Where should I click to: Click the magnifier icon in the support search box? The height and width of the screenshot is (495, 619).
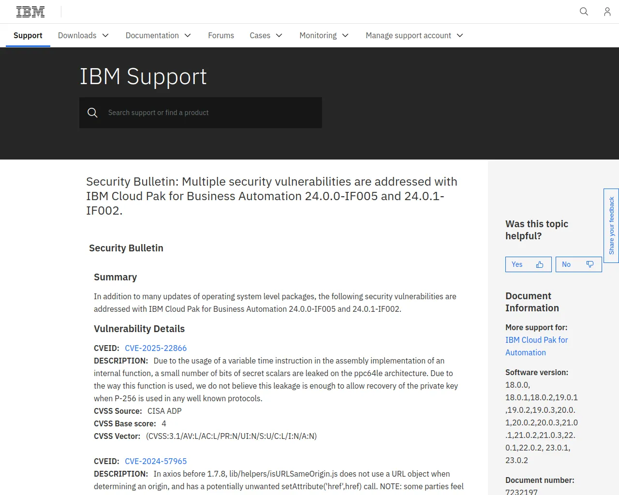coord(92,113)
